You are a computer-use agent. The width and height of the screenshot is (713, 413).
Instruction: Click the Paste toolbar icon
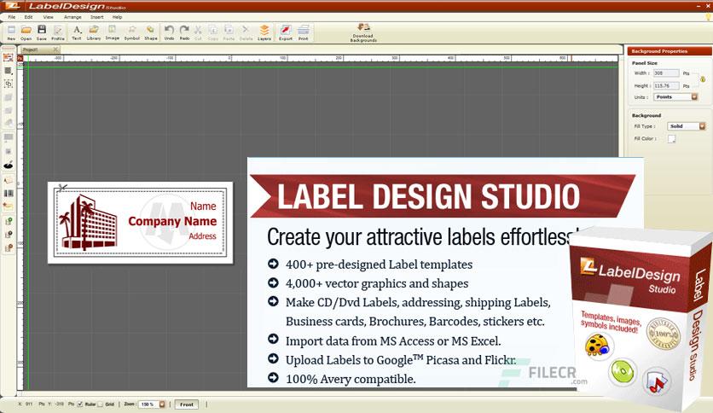coord(229,32)
